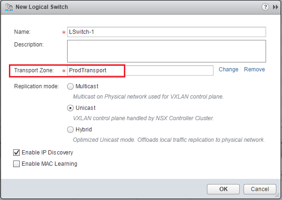
Task: Click the Hybrid mode description text
Action: pyautogui.click(x=169, y=139)
